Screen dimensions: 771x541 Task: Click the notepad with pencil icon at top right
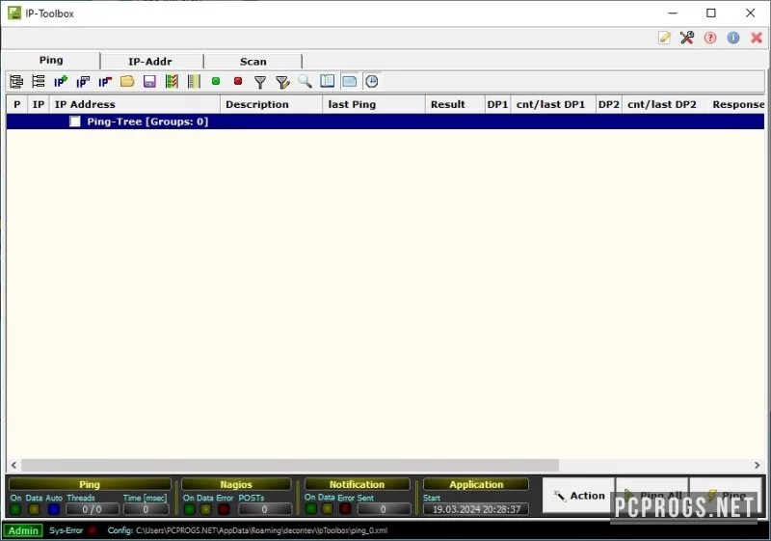pyautogui.click(x=664, y=38)
